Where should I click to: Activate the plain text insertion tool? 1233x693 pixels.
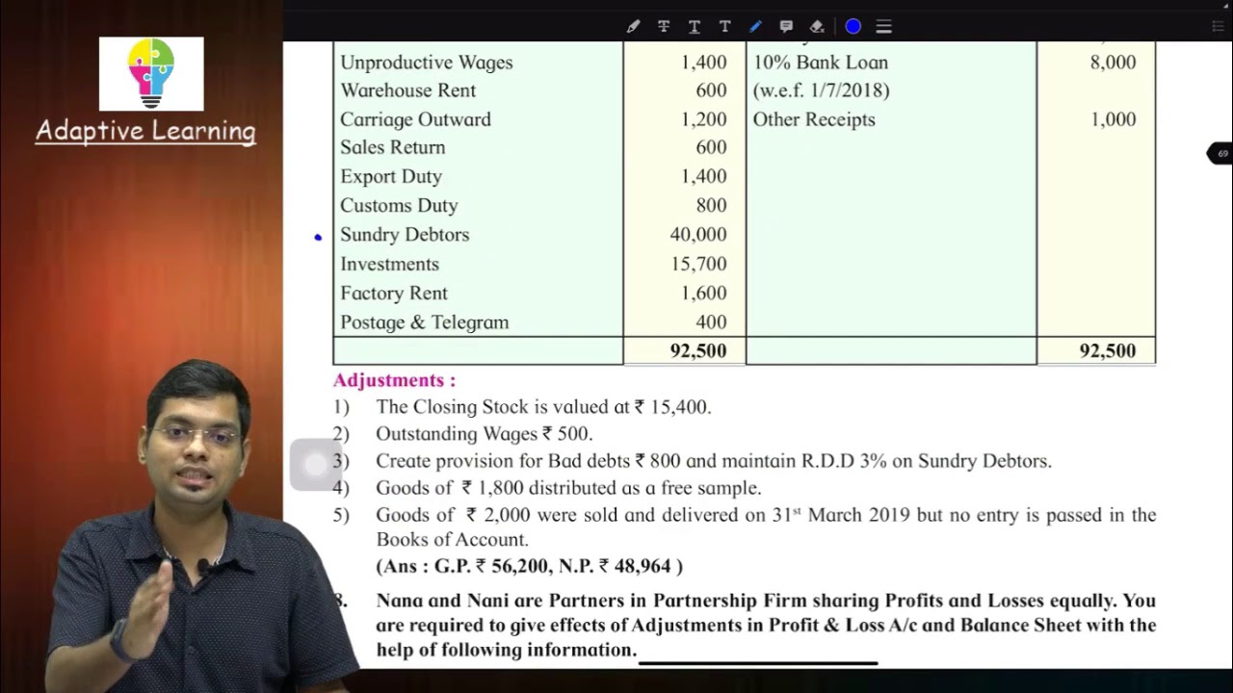point(724,27)
